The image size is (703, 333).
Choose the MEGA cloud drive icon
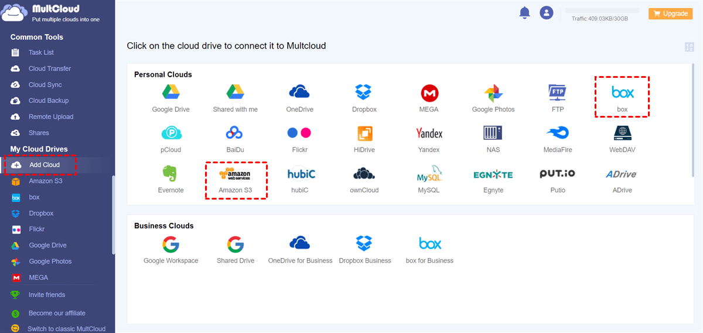point(429,92)
